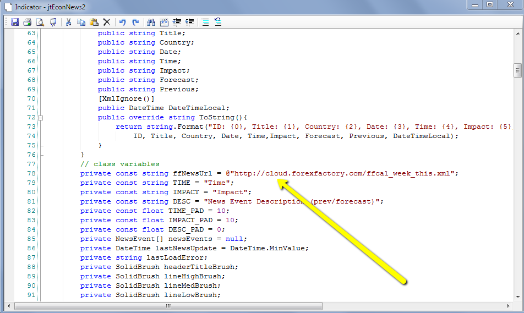Screen dimensions: 524x313
Task: Click "Country;" on line 64
Action: click(177, 42)
